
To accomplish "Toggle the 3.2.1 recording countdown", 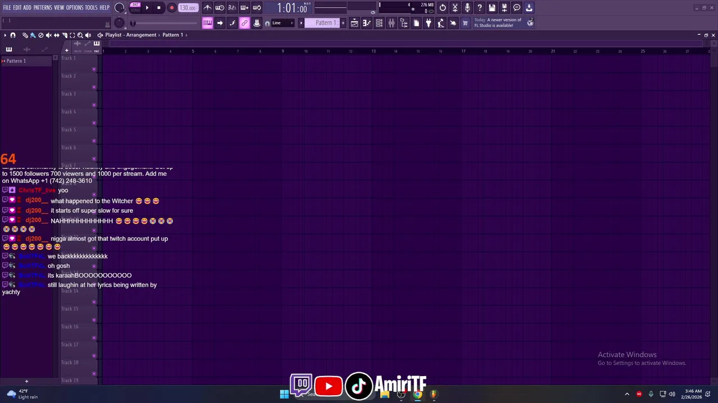I will (232, 8).
